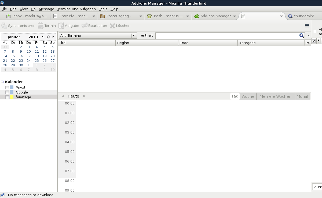Click the 2013 year label
Image resolution: width=322 pixels, height=198 pixels.
pyautogui.click(x=33, y=37)
